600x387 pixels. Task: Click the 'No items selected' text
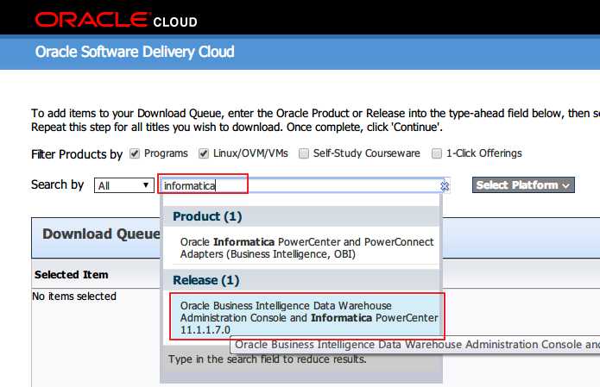tap(74, 296)
